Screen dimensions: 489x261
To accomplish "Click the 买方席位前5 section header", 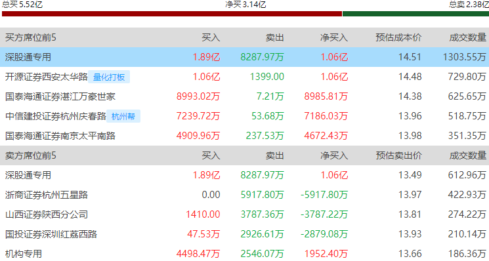I will click(x=31, y=37).
